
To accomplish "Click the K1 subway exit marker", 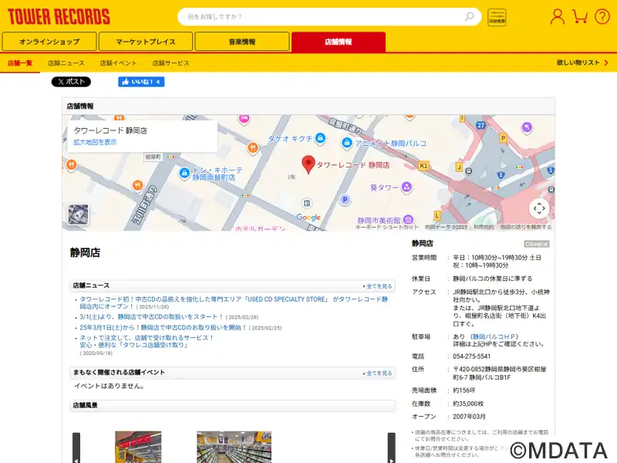I will (423, 166).
